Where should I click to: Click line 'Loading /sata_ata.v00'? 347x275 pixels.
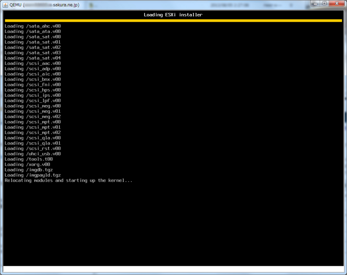(33, 31)
